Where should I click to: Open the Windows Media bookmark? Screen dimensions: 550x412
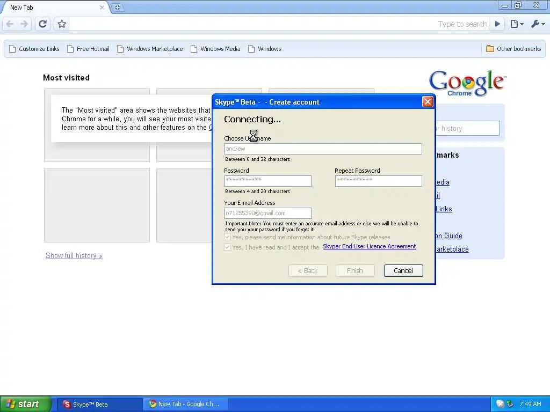(215, 49)
